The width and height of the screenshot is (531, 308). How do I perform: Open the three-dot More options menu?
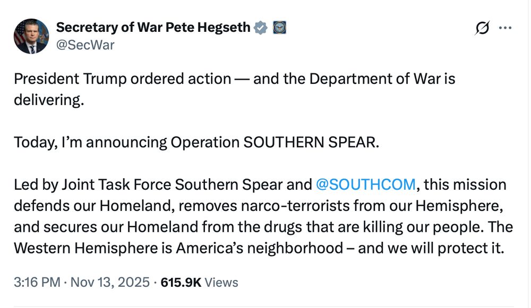pyautogui.click(x=505, y=29)
